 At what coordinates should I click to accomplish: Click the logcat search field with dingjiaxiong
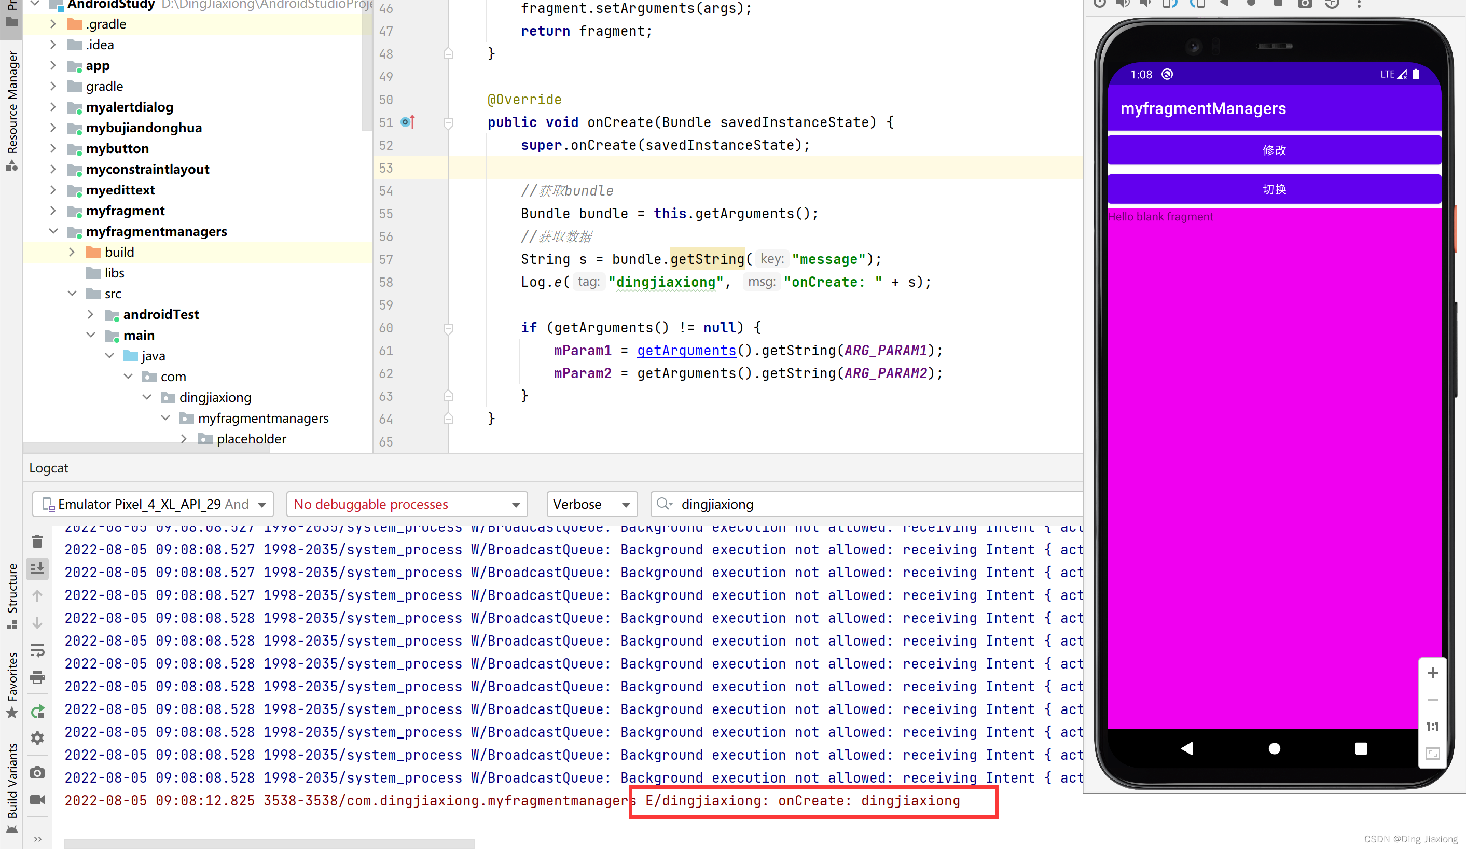(867, 504)
